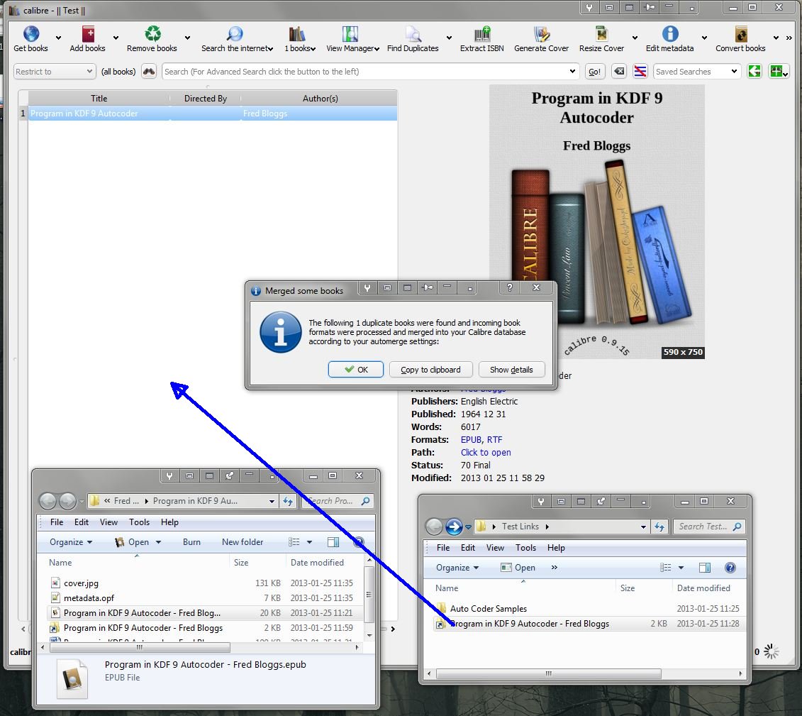Click help icon in Test Links window
The width and height of the screenshot is (802, 716).
click(730, 568)
